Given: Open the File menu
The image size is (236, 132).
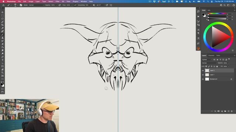Looking at the screenshot, I should click(20, 1).
